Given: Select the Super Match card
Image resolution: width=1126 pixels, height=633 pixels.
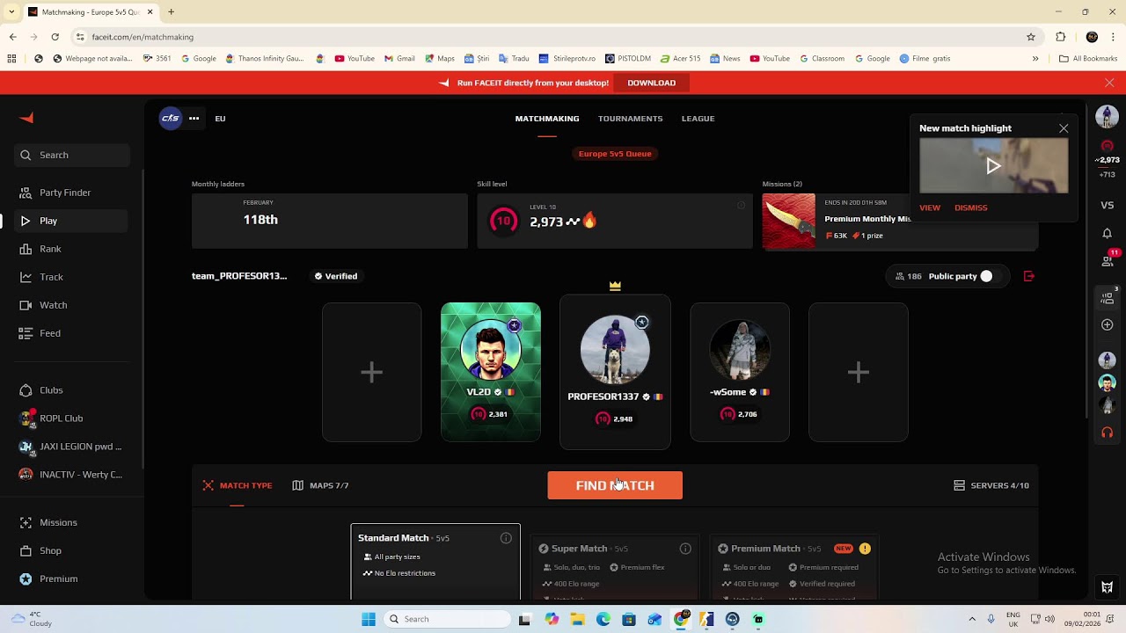Looking at the screenshot, I should 615,568.
